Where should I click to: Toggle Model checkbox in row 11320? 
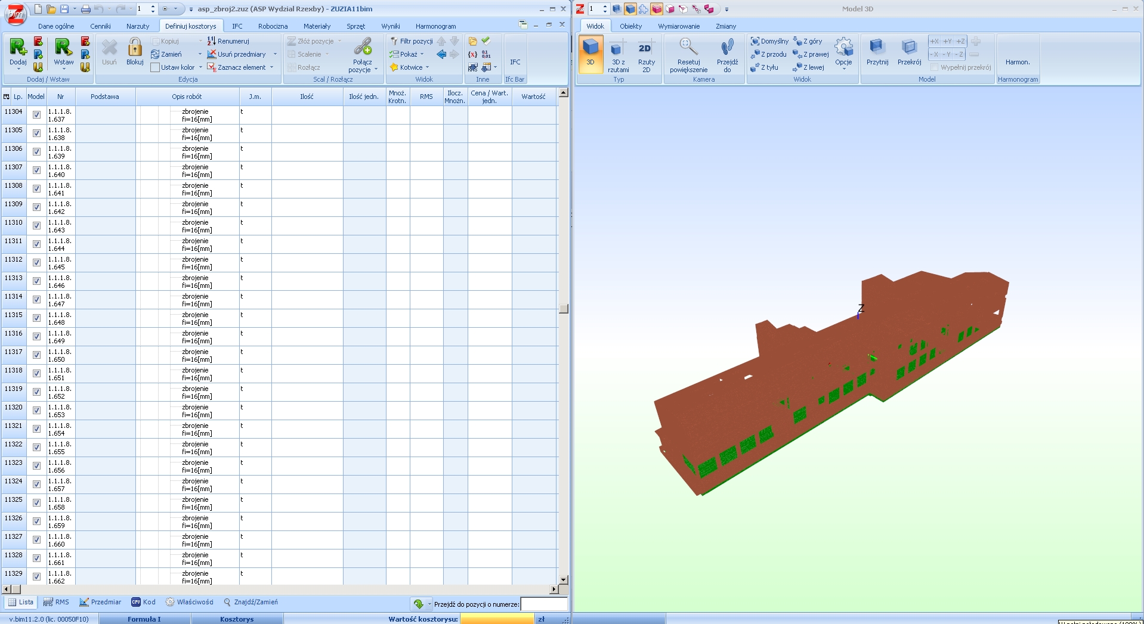pyautogui.click(x=36, y=411)
